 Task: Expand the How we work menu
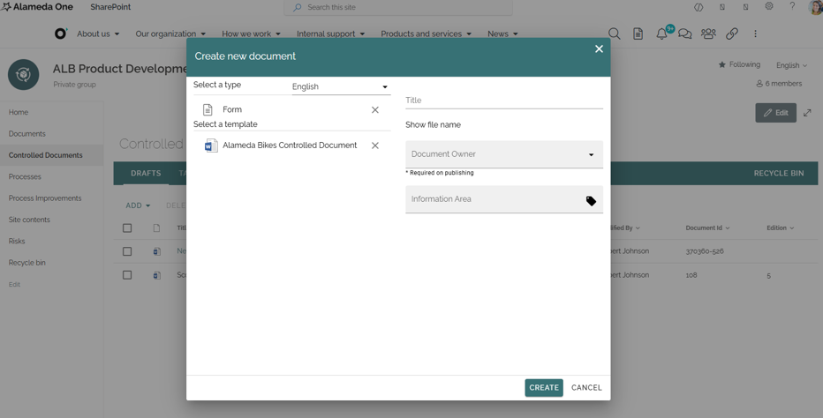click(x=251, y=34)
